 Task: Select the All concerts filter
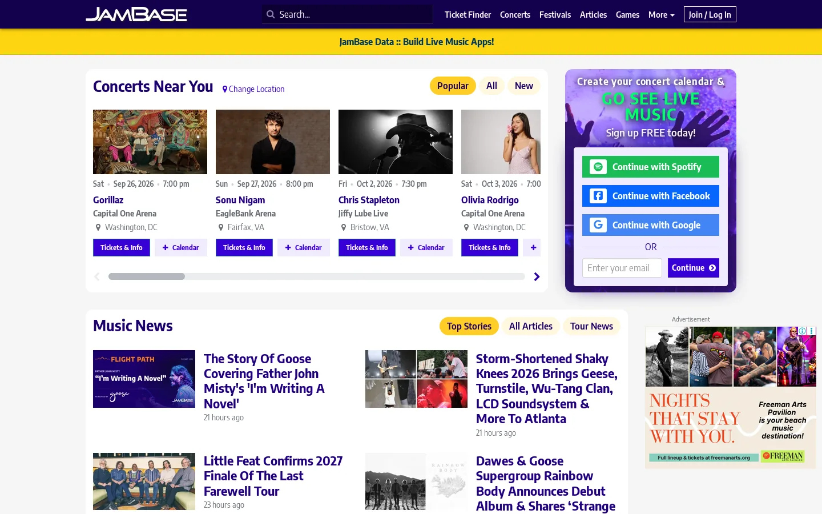491,86
